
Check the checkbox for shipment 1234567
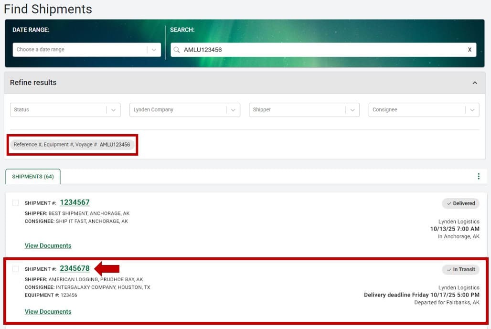pos(15,202)
